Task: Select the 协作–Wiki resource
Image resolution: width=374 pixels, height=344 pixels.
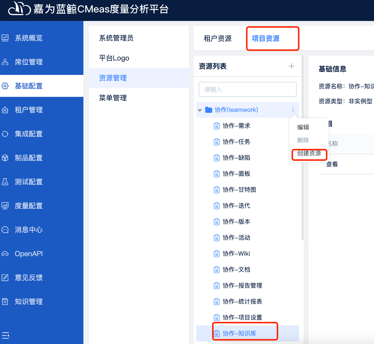Action: 248,254
